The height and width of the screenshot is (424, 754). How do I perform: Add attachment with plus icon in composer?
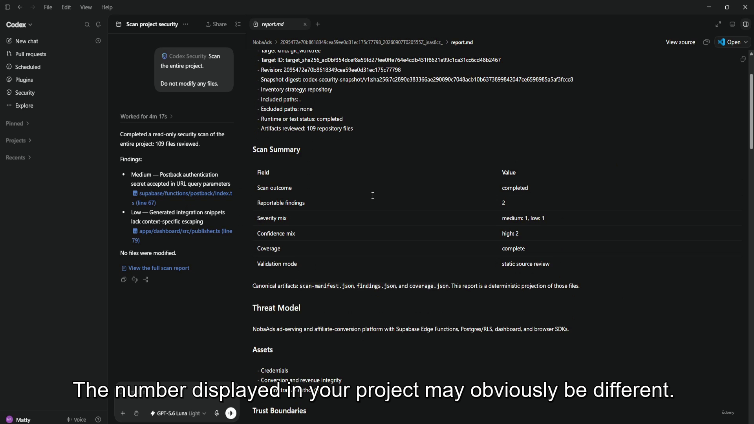click(123, 413)
